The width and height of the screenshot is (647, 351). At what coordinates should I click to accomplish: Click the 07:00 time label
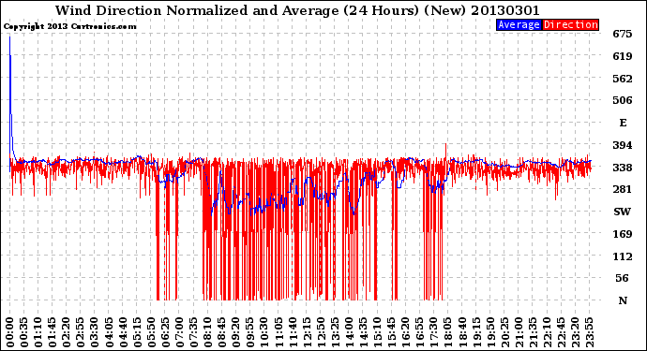179,332
